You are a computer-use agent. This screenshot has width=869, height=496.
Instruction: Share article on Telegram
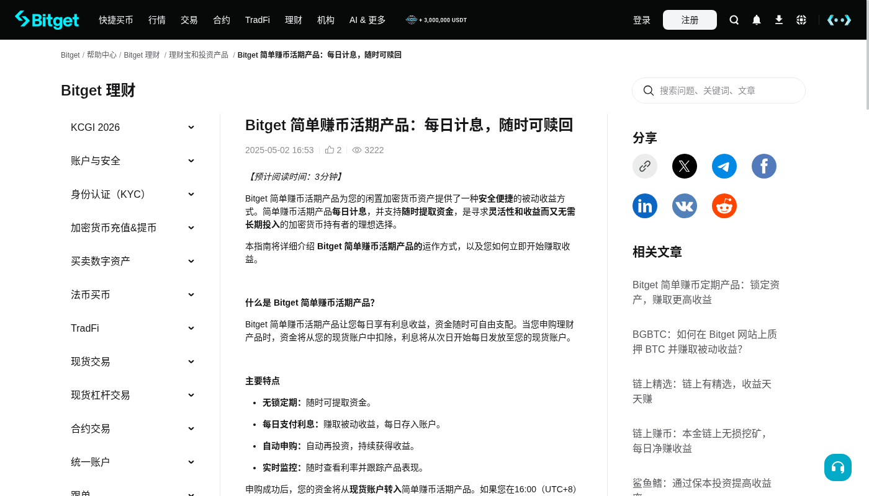(724, 166)
